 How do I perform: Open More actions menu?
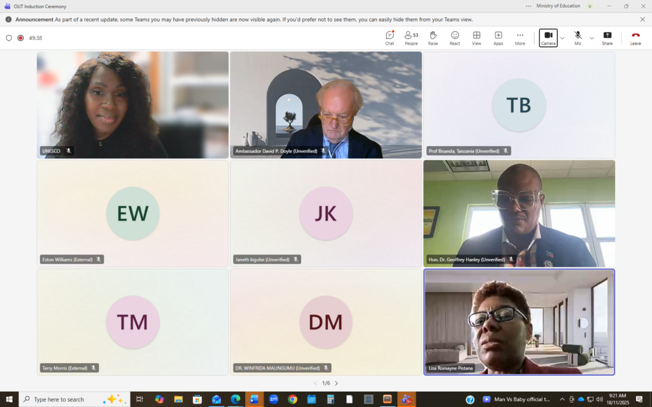(x=520, y=38)
